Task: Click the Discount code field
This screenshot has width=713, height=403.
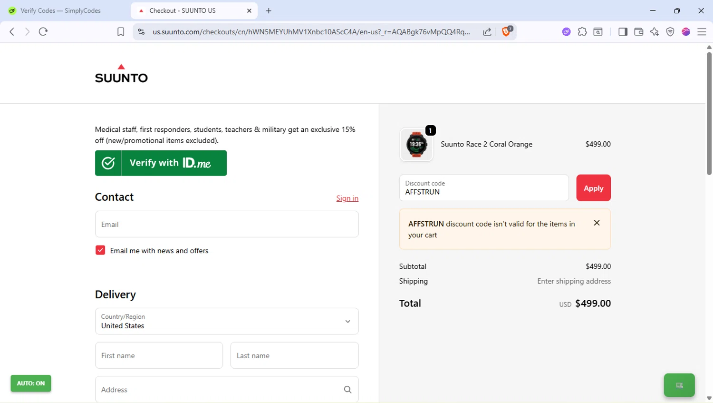Action: click(484, 188)
